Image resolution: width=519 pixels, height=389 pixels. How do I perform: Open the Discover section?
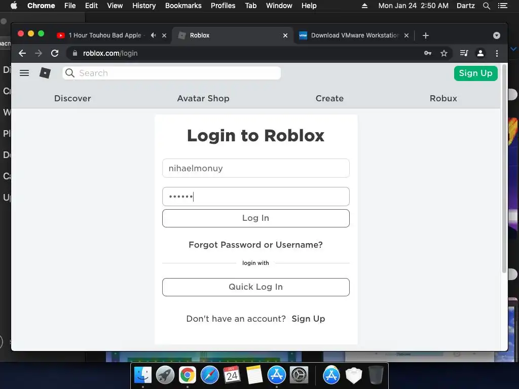tap(72, 98)
